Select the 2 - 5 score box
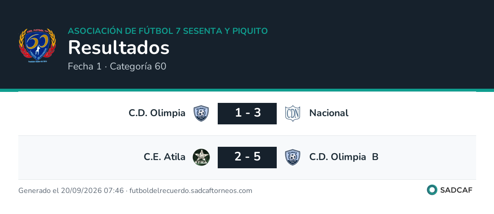Image resolution: width=494 pixels, height=214 pixels. tap(247, 157)
